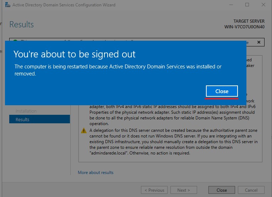Dismiss the notification bar with X icon

259,42
